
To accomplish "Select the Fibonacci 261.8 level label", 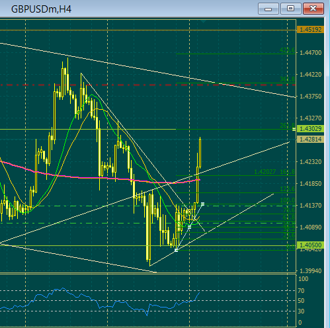I will click(x=287, y=126).
